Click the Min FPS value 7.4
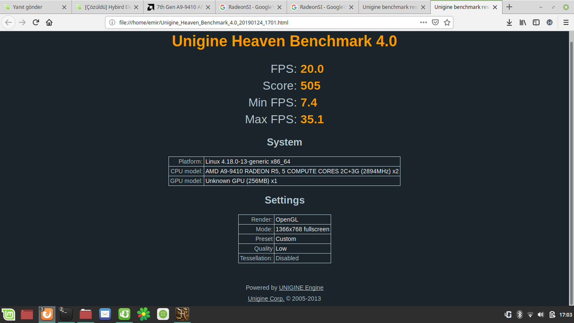The image size is (574, 323). (309, 103)
